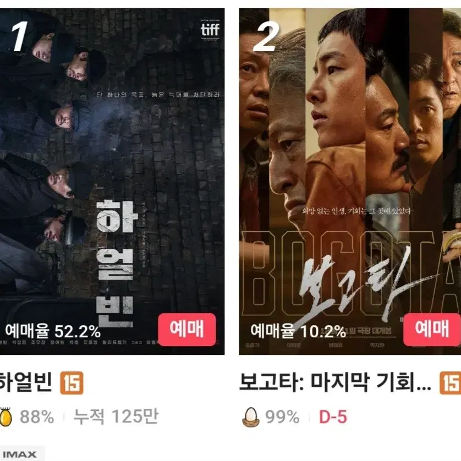Click the 누적 125만 cumulative audience text
461x461 pixels.
point(116,416)
